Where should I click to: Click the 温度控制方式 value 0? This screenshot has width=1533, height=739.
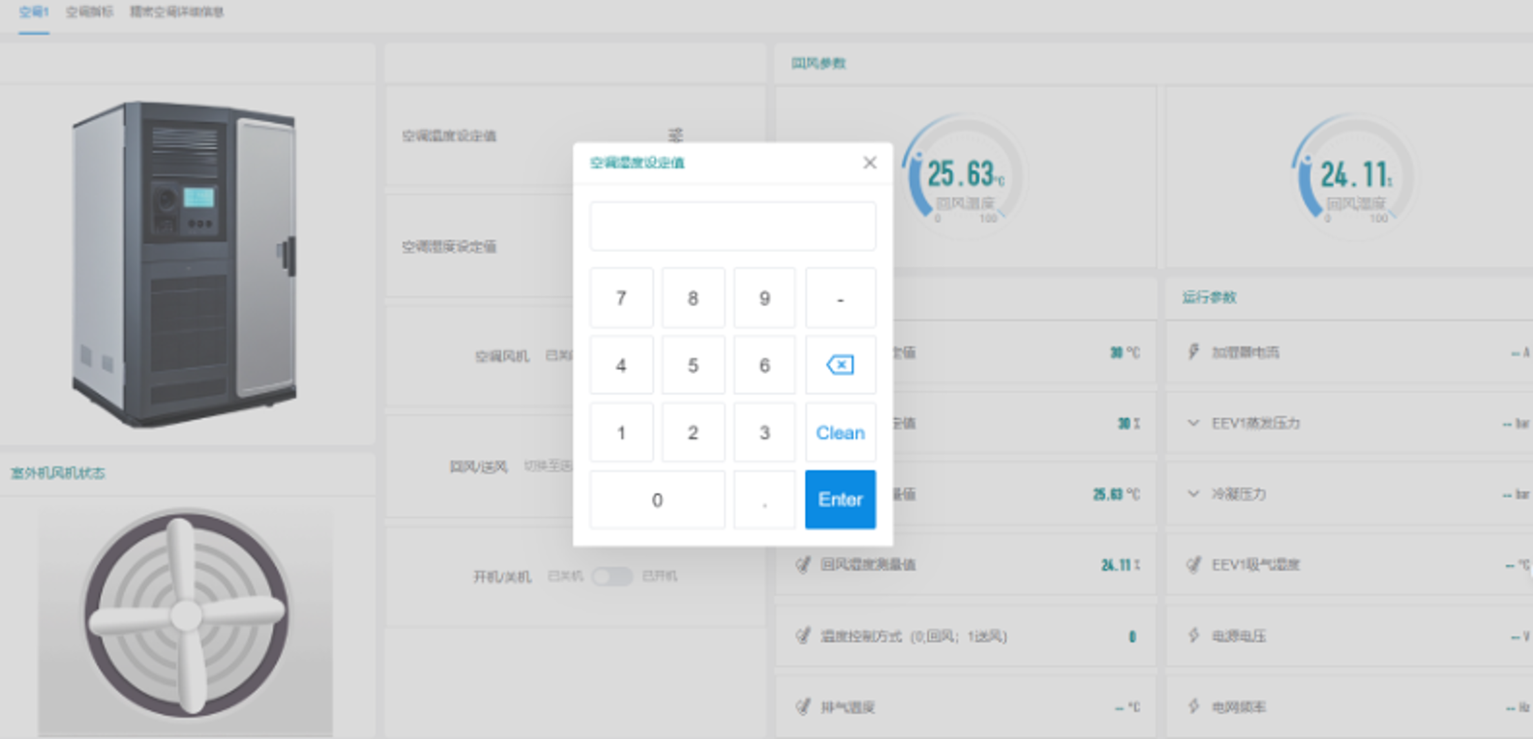(x=1132, y=636)
